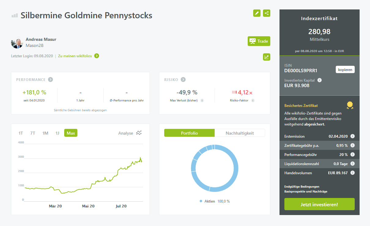Screen dimensions: 370x226
Task: Click the Analyse chart icon
Action: 139,133
